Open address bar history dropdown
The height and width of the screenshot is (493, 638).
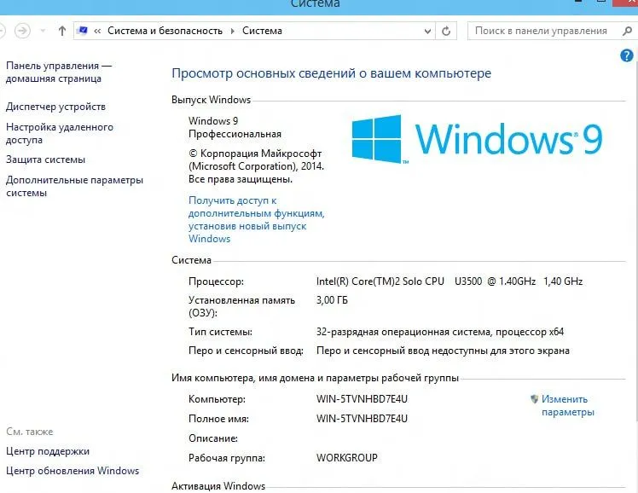click(x=427, y=31)
